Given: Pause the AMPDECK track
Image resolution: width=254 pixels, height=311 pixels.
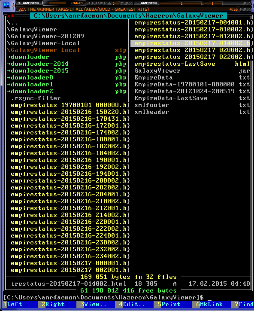Looking at the screenshot, I should [97, 3].
